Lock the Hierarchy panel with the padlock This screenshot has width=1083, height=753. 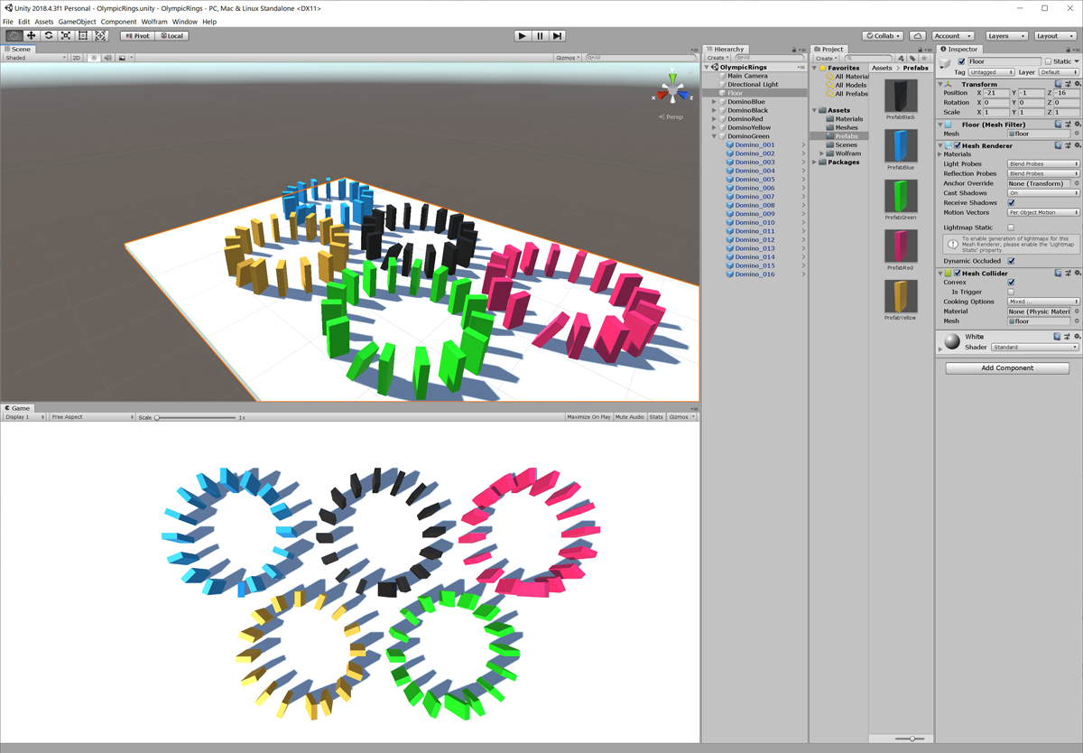793,49
